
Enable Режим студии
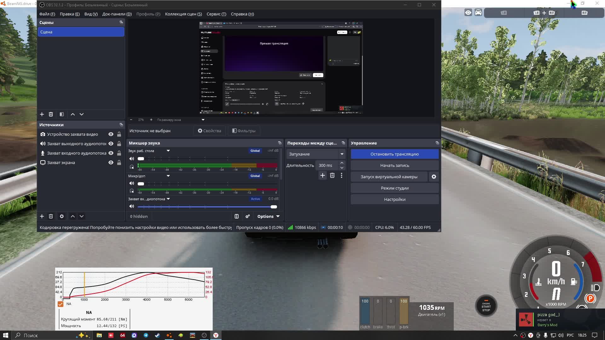(395, 188)
